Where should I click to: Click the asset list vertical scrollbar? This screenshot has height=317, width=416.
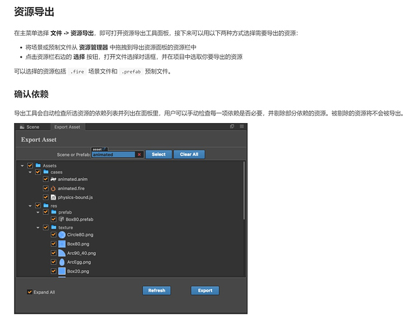[x=244, y=191]
